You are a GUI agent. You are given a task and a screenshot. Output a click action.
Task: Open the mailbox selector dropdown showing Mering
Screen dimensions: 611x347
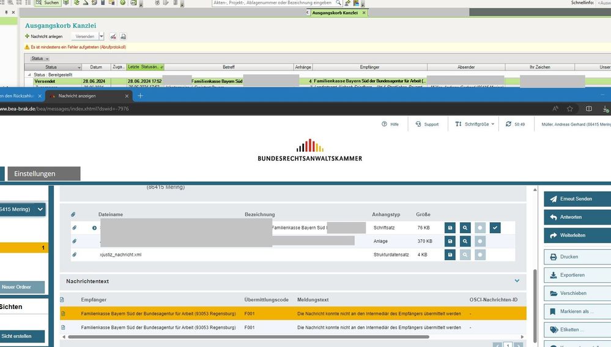point(22,209)
